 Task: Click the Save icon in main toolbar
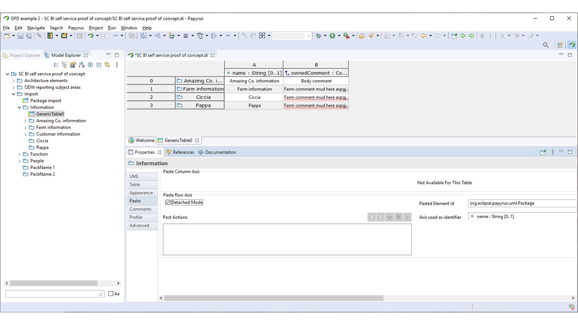coord(21,36)
